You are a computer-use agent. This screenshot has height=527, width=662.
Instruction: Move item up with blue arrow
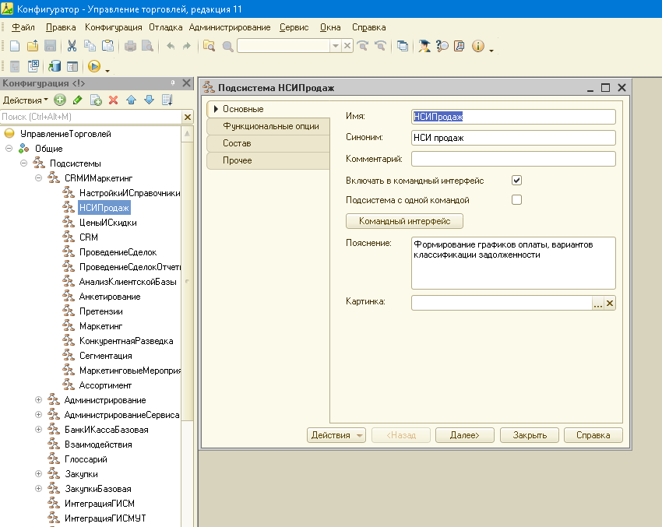131,100
